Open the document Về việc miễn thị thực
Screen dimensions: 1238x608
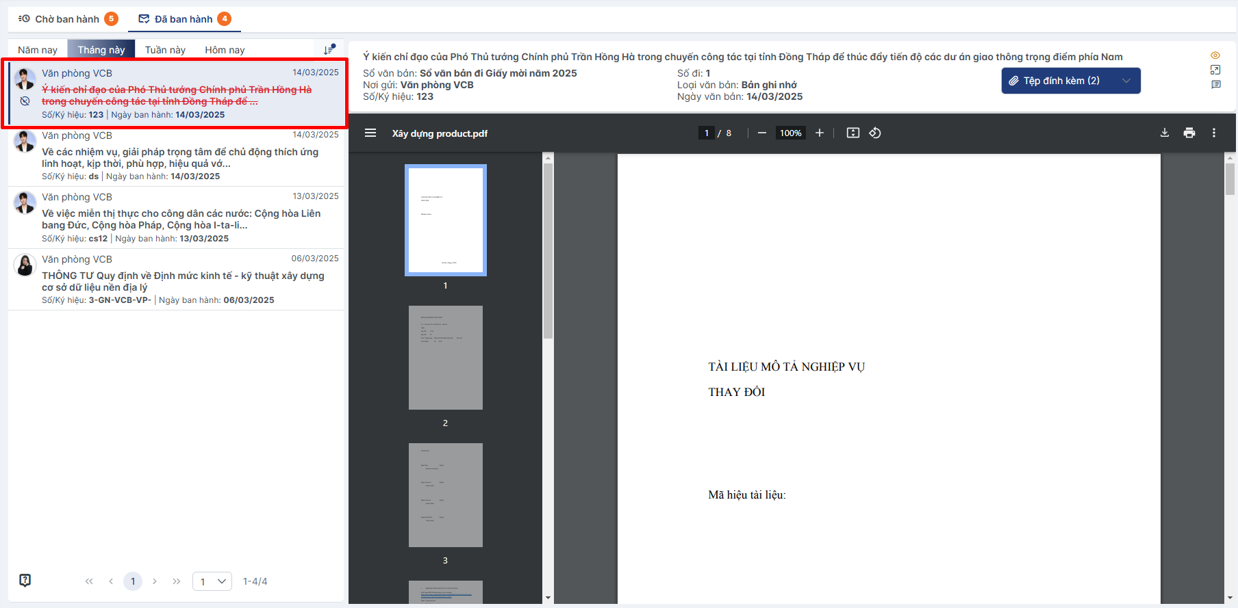click(x=176, y=217)
